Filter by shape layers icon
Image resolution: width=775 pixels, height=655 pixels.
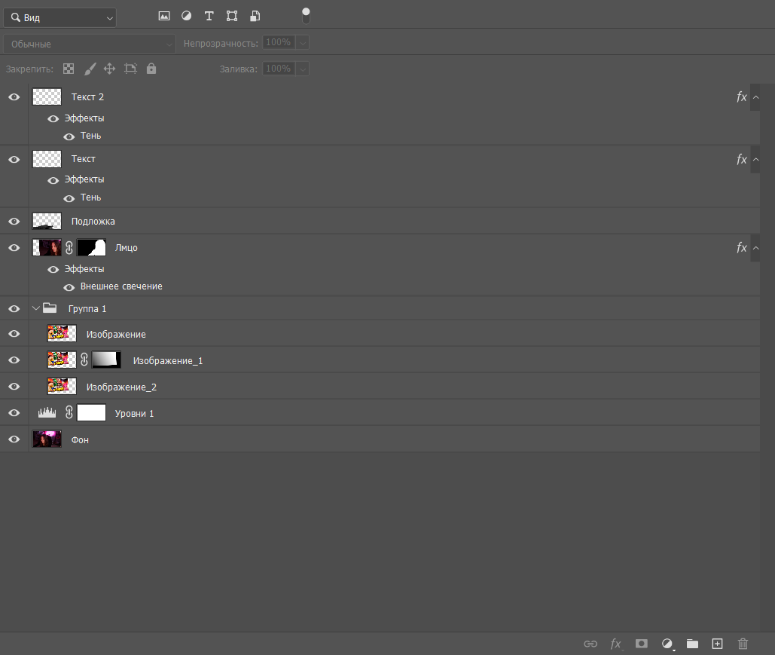[x=232, y=17]
